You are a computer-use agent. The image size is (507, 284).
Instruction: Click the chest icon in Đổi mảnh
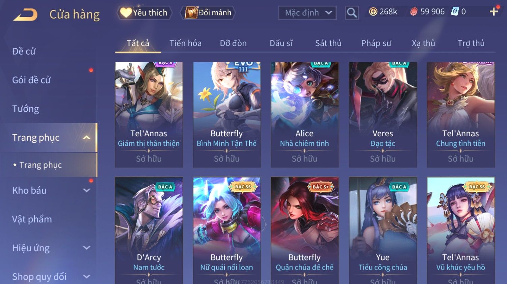(x=191, y=12)
